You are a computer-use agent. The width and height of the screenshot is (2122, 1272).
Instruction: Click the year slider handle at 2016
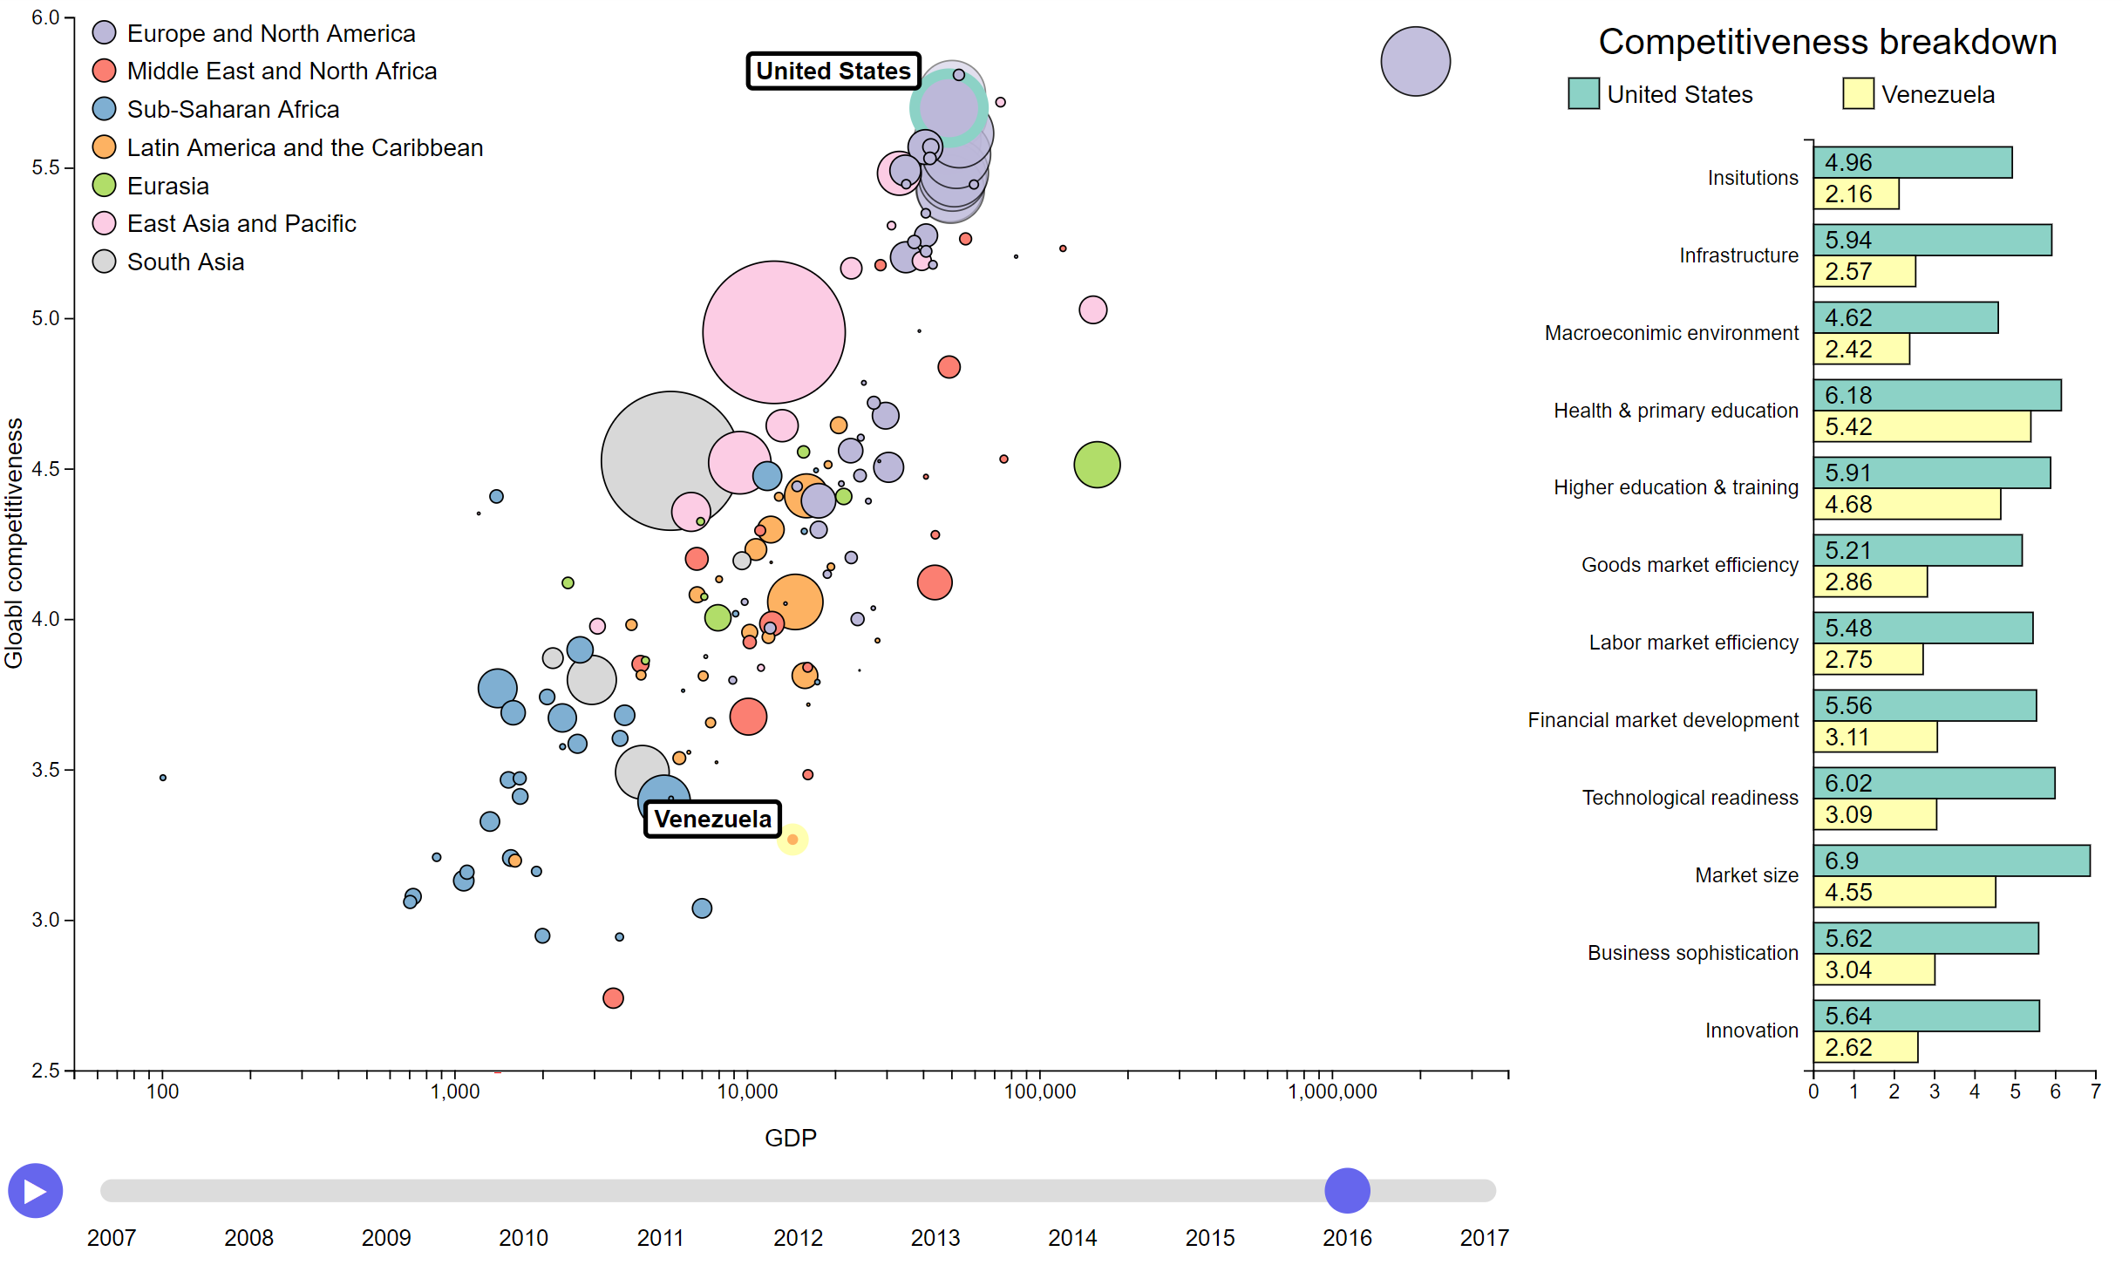coord(1346,1190)
